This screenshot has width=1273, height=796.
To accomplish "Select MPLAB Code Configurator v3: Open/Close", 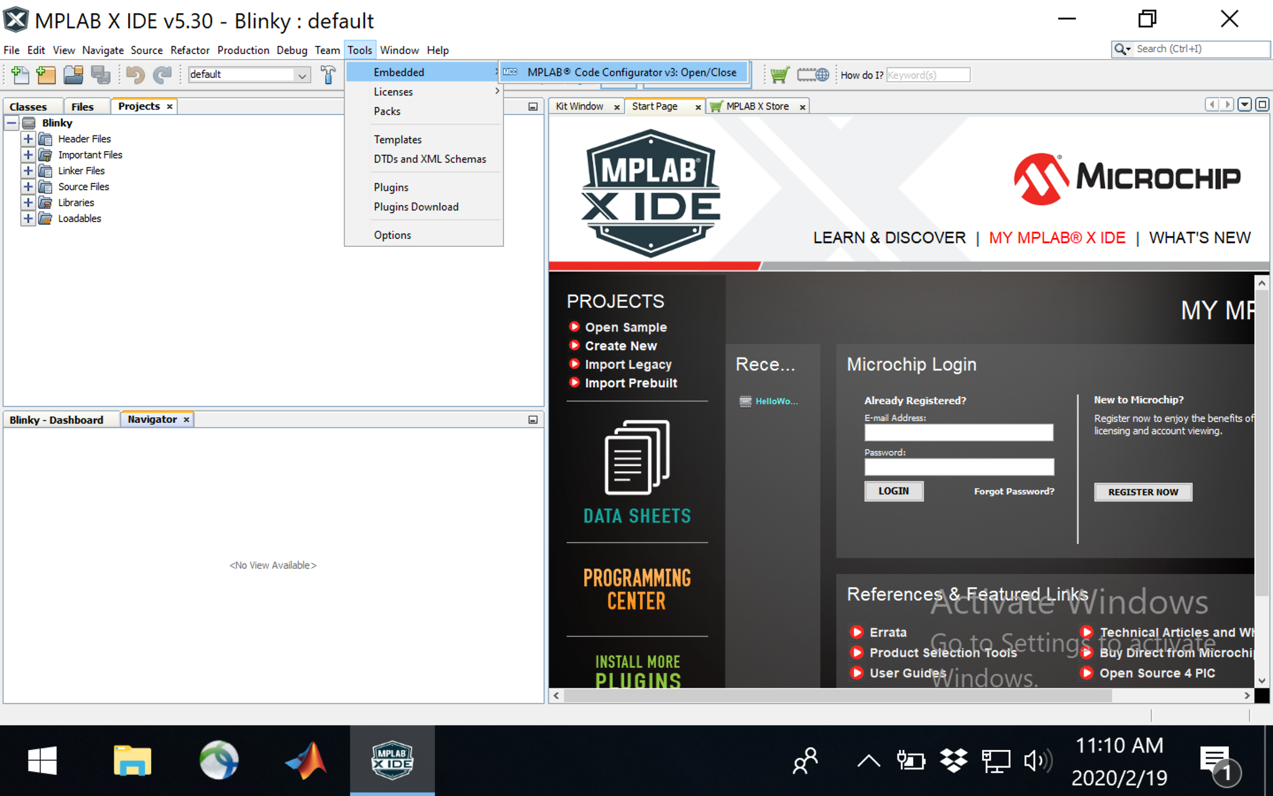I will pyautogui.click(x=625, y=72).
